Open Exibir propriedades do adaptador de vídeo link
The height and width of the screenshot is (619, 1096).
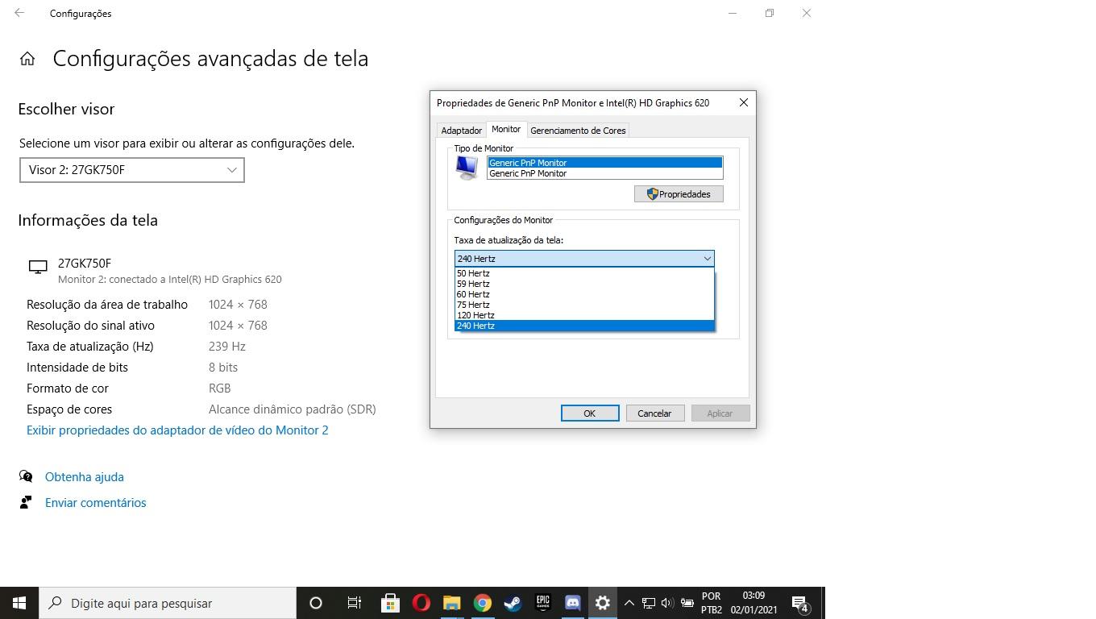pyautogui.click(x=177, y=430)
